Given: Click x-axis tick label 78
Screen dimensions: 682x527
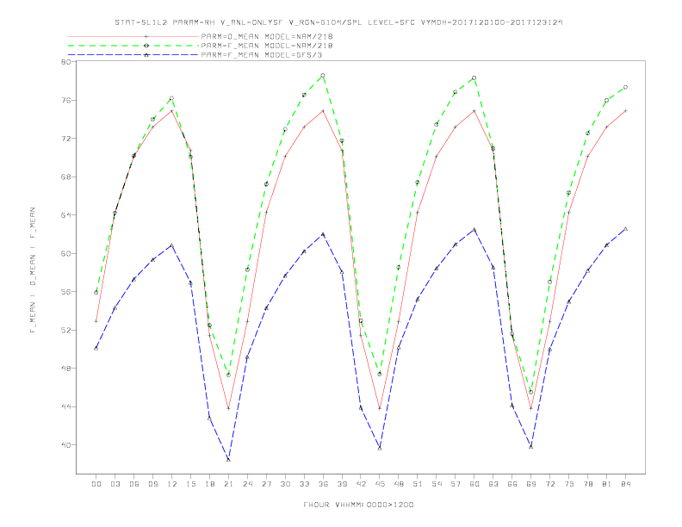Looking at the screenshot, I should (x=588, y=484).
